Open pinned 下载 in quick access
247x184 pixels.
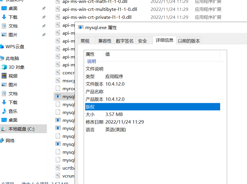click(13, 17)
